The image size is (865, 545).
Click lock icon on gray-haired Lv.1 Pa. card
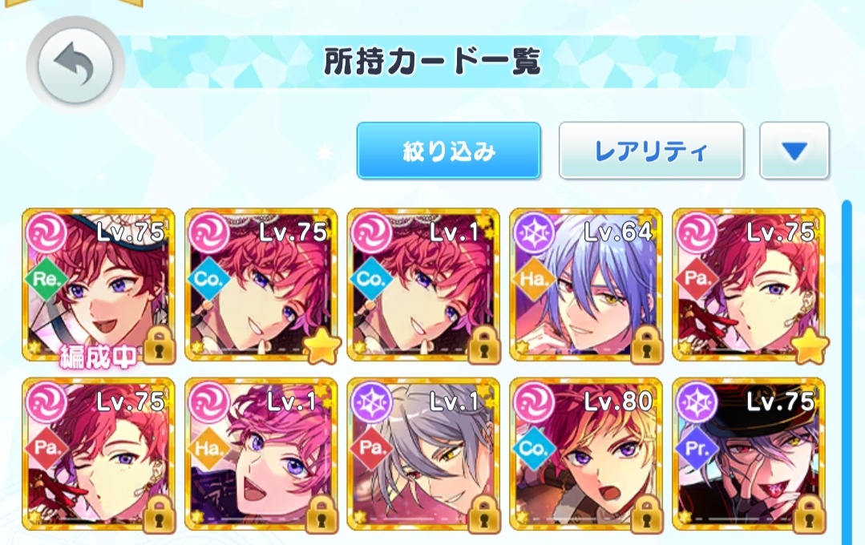pyautogui.click(x=483, y=515)
